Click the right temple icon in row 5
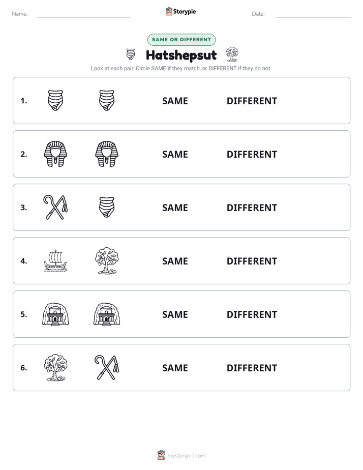Image resolution: width=363 pixels, height=470 pixels. (107, 314)
